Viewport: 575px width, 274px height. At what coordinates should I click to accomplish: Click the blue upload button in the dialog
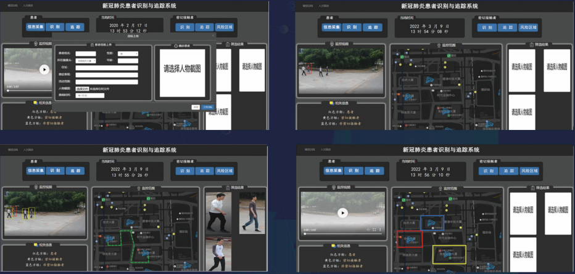click(x=207, y=107)
